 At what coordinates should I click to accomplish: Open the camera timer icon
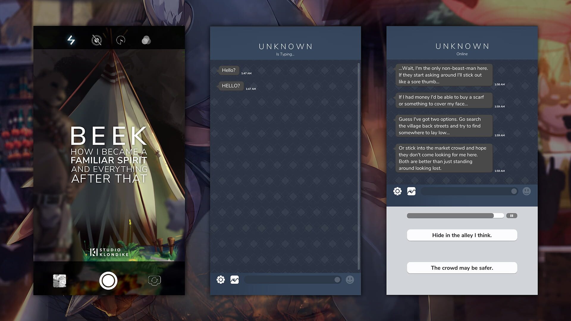[x=120, y=40]
